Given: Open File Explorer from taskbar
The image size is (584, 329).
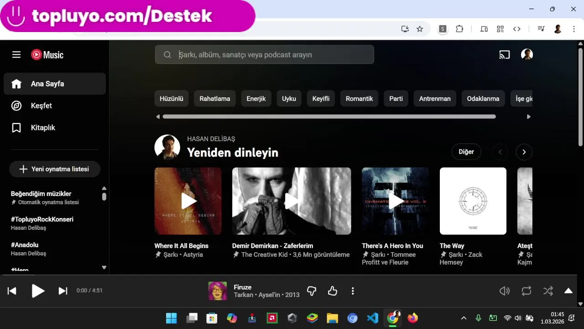Looking at the screenshot, I should pyautogui.click(x=332, y=318).
